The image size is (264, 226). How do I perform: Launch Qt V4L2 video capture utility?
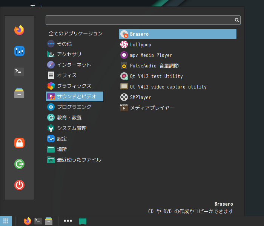coord(178,87)
